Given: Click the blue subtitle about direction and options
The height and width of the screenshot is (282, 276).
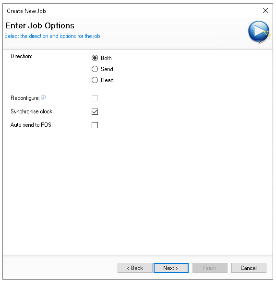Looking at the screenshot, I should click(52, 36).
